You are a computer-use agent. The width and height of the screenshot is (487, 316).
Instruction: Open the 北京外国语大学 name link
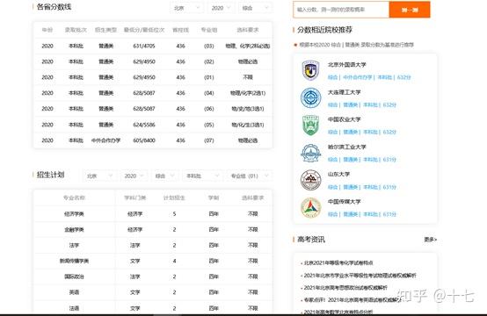[x=346, y=65]
